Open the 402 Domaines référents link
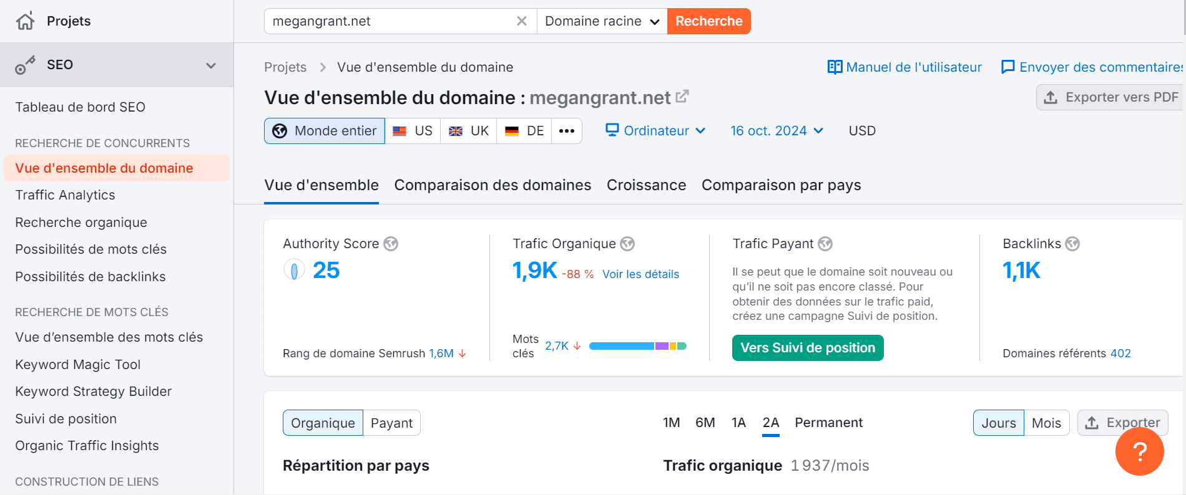 pyautogui.click(x=1120, y=353)
